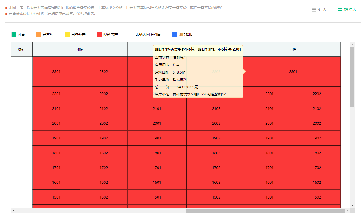Click the orange 已签约 legend swatch
This screenshot has height=213, width=361.
click(x=38, y=35)
